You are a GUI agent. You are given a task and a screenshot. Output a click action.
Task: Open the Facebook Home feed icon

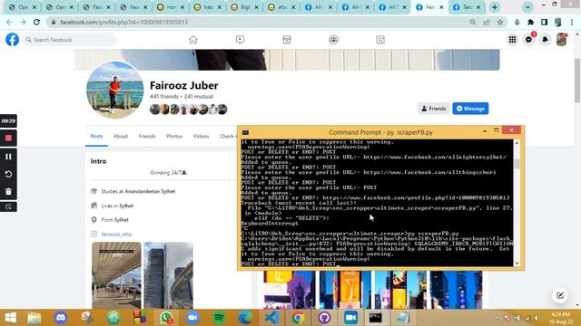pos(193,40)
